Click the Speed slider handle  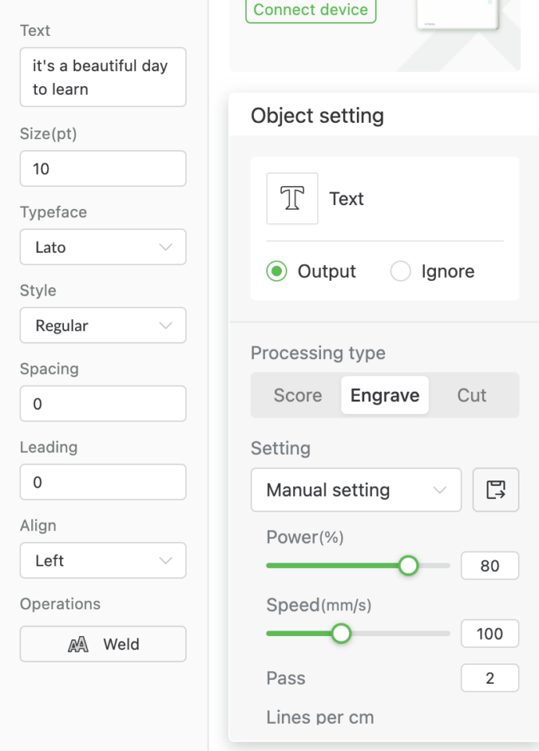coord(341,633)
